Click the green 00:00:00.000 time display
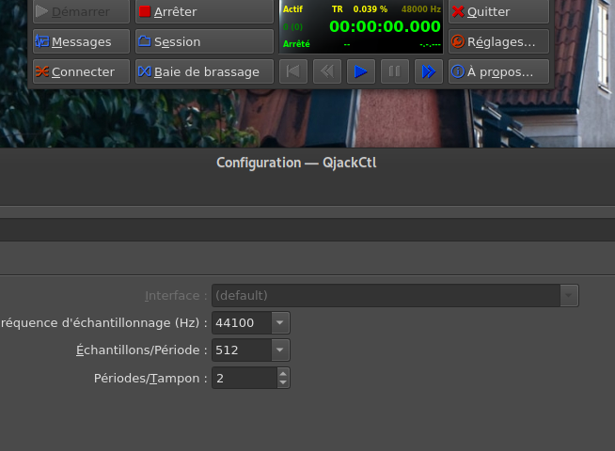This screenshot has width=615, height=451. (385, 26)
